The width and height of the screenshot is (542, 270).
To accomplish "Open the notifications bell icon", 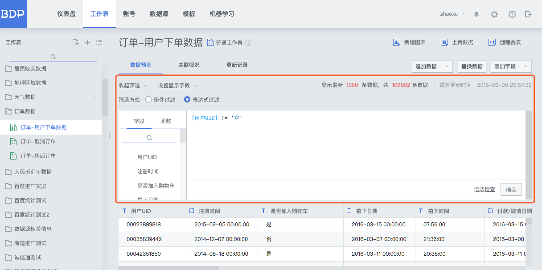I will (x=476, y=14).
